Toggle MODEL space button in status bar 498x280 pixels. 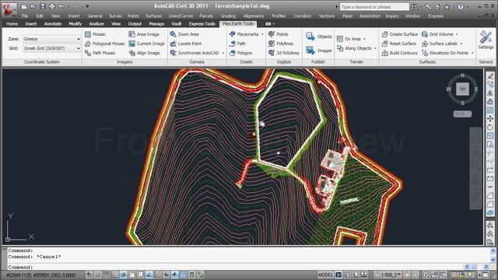pos(325,275)
